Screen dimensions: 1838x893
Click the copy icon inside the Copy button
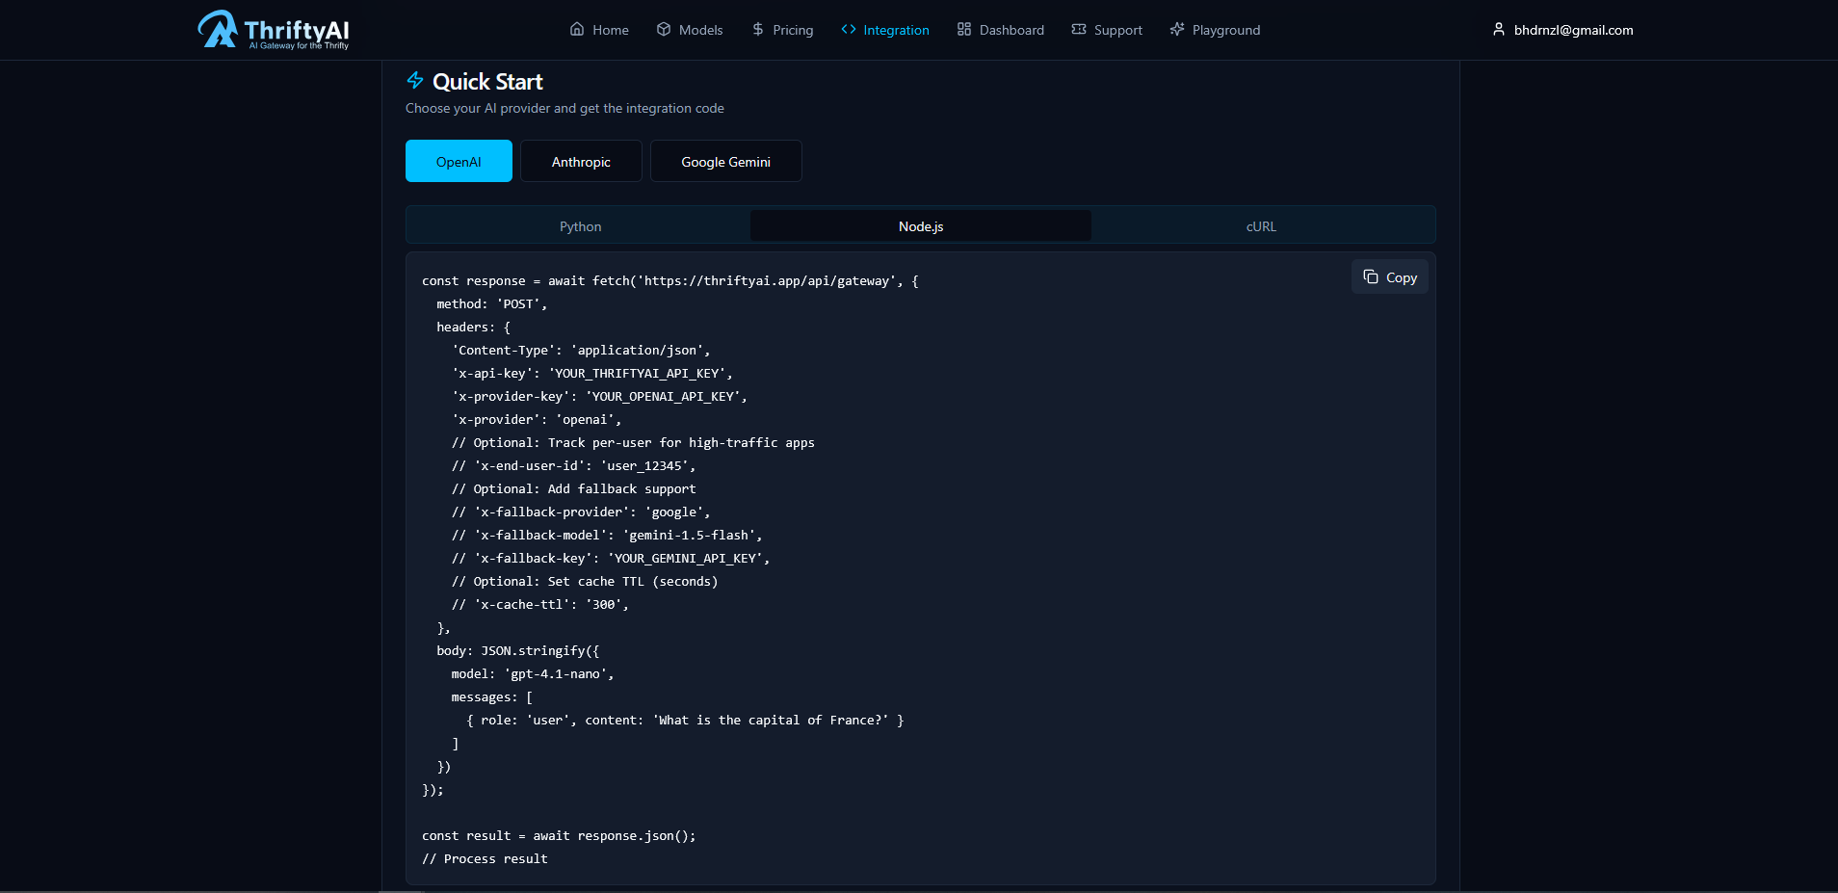(x=1371, y=276)
